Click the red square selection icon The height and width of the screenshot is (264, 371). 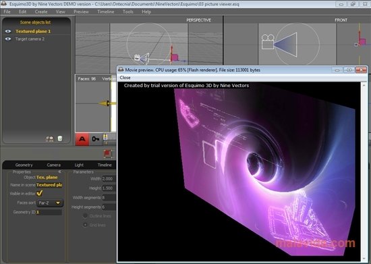click(x=108, y=153)
